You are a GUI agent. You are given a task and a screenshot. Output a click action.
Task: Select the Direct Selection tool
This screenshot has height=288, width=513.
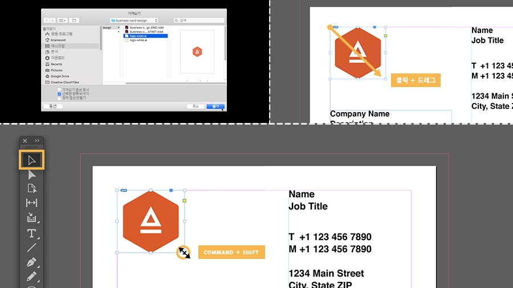31,175
